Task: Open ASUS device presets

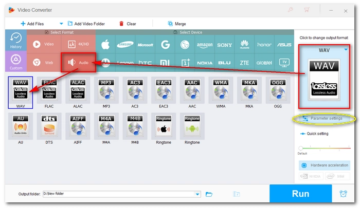Action: pyautogui.click(x=284, y=45)
